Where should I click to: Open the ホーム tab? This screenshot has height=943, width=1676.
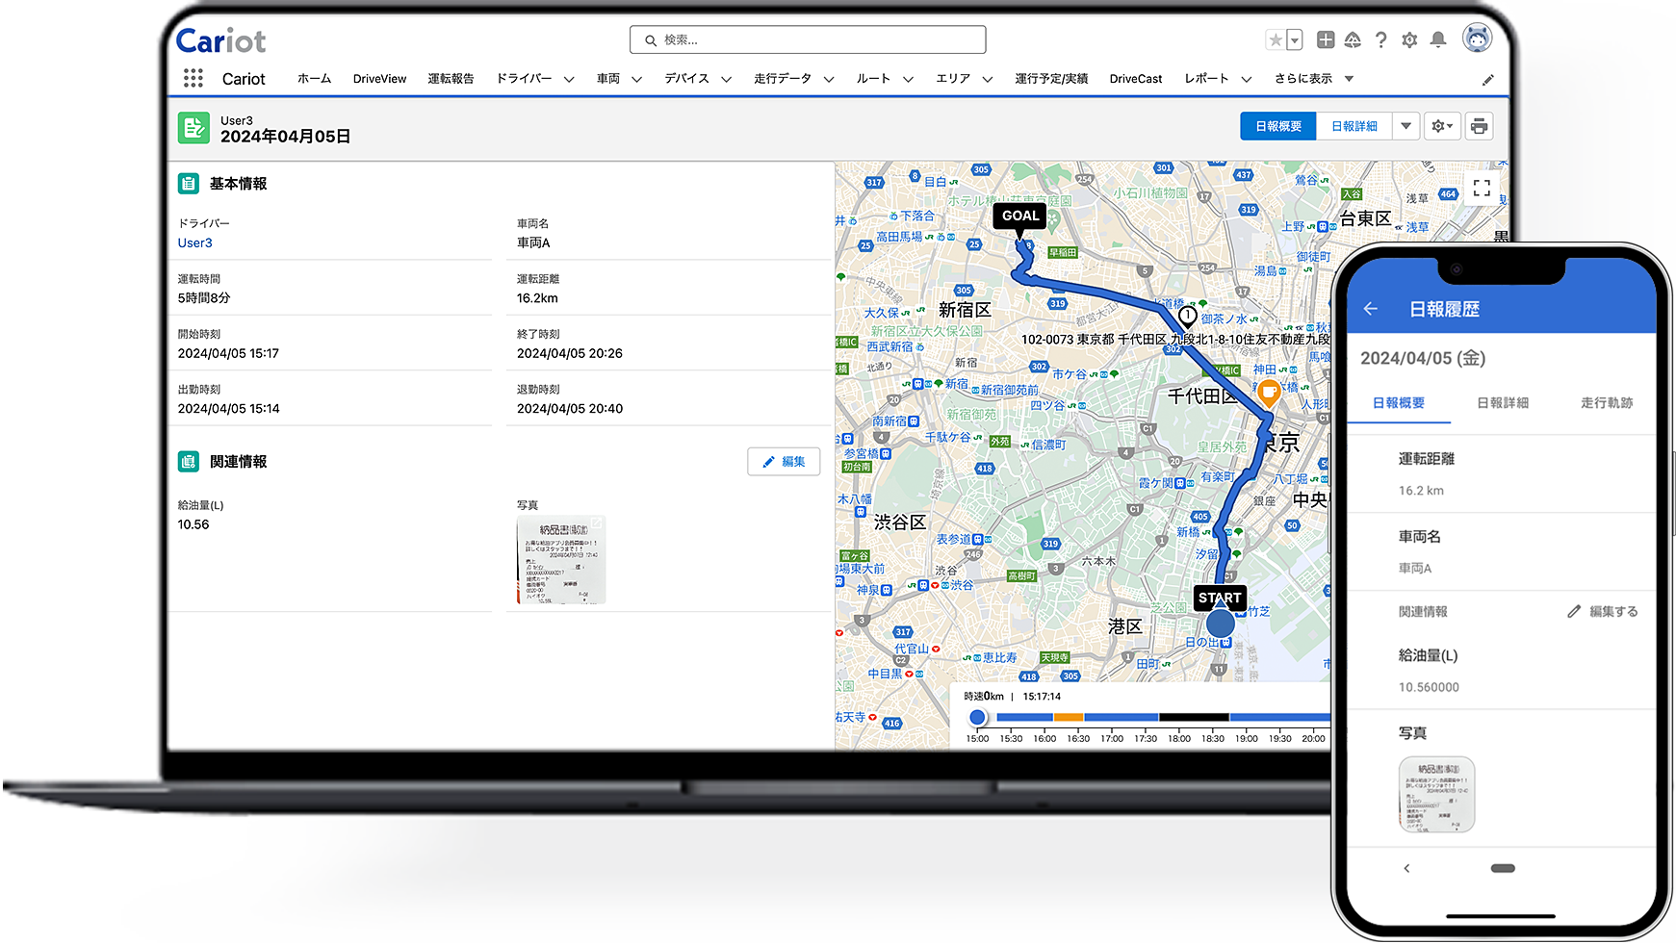pos(314,79)
